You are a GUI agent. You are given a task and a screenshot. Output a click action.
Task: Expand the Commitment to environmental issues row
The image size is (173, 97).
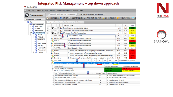coord(47,28)
